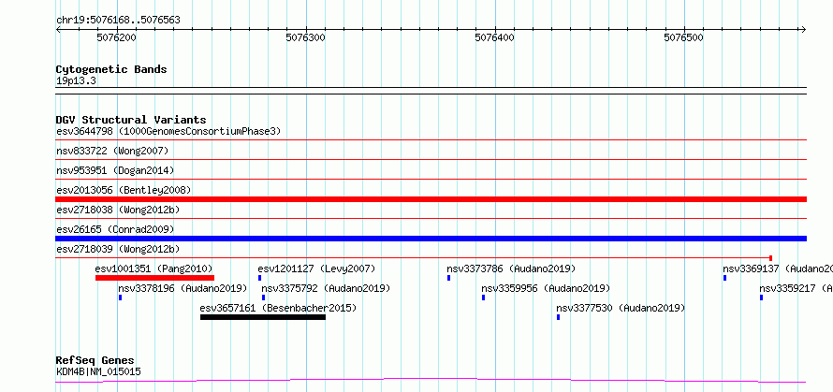The width and height of the screenshot is (833, 392).
Task: Click the thick blue esv26165 variant bar
Action: point(431,239)
